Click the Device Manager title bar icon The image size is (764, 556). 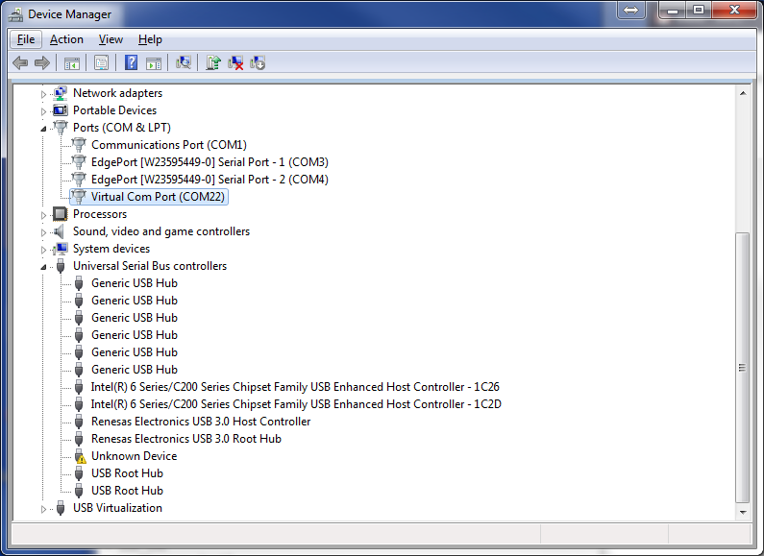(15, 14)
